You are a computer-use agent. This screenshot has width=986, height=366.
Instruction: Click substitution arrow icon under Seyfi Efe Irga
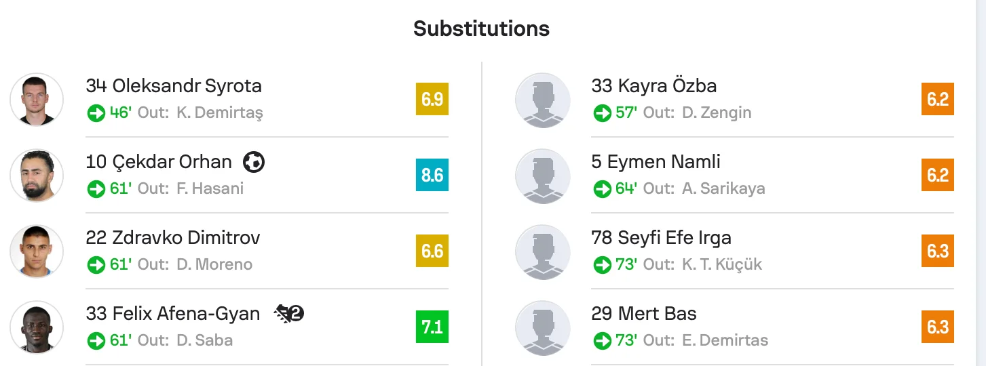(602, 264)
